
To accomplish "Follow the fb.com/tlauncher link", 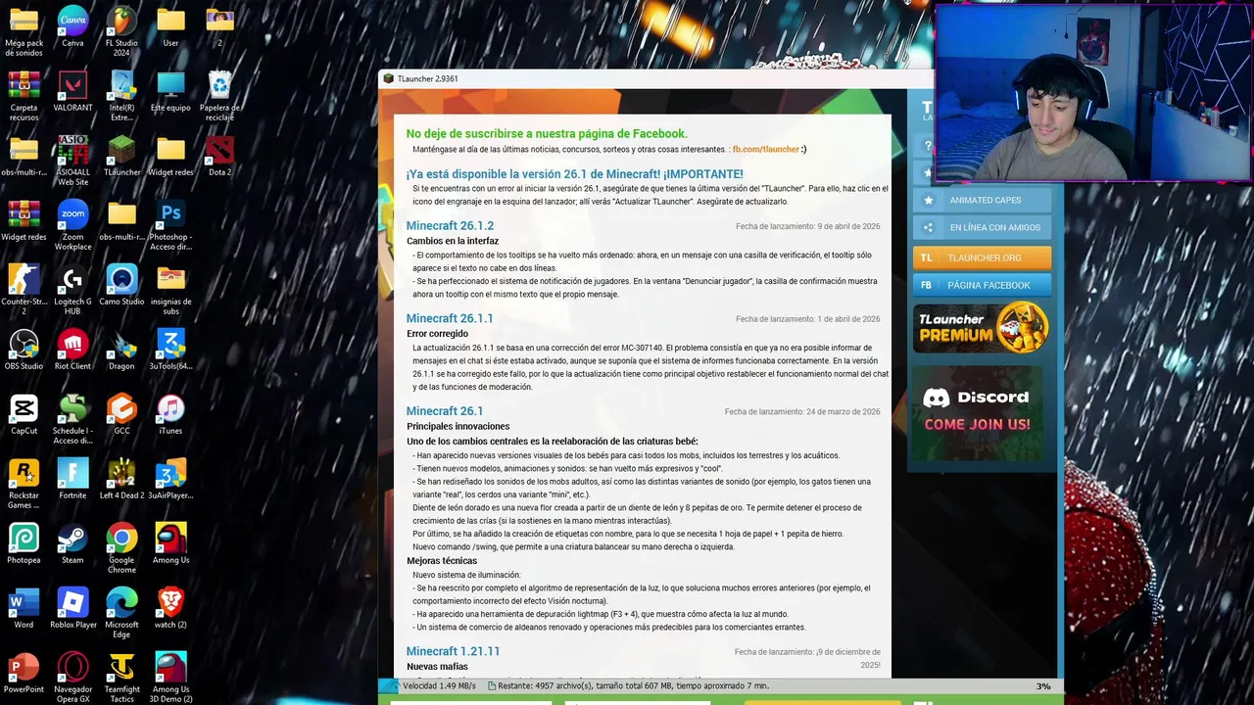I will click(766, 150).
